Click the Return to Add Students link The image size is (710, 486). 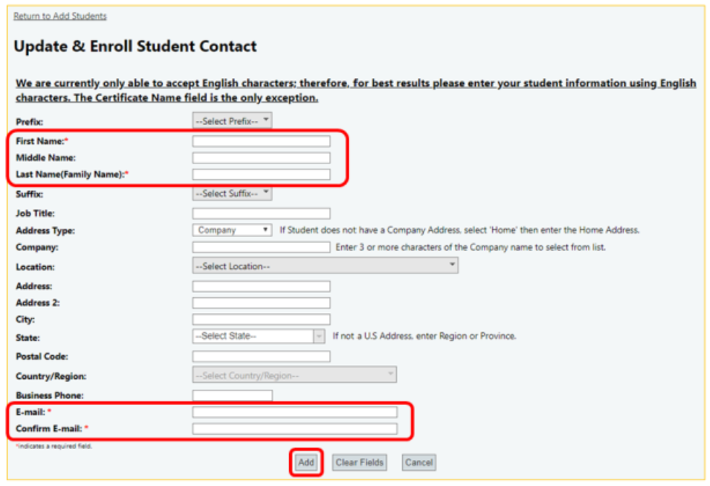click(x=60, y=16)
